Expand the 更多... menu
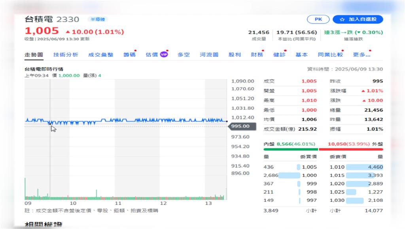The width and height of the screenshot is (405, 229). tap(361, 54)
